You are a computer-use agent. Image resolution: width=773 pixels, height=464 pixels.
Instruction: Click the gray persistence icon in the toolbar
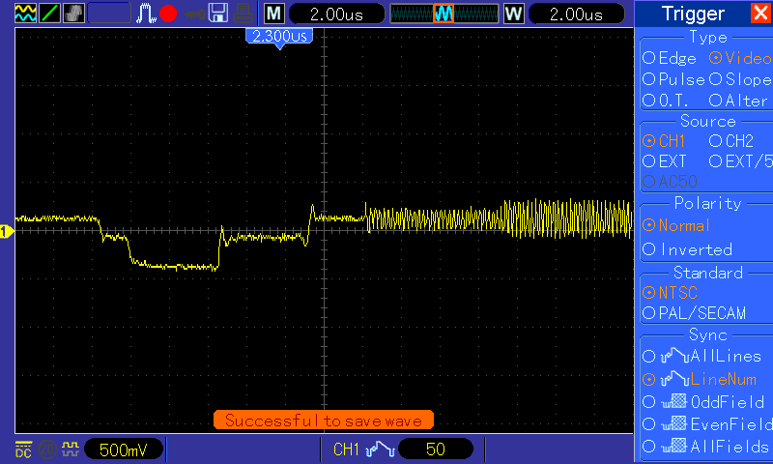click(x=73, y=14)
